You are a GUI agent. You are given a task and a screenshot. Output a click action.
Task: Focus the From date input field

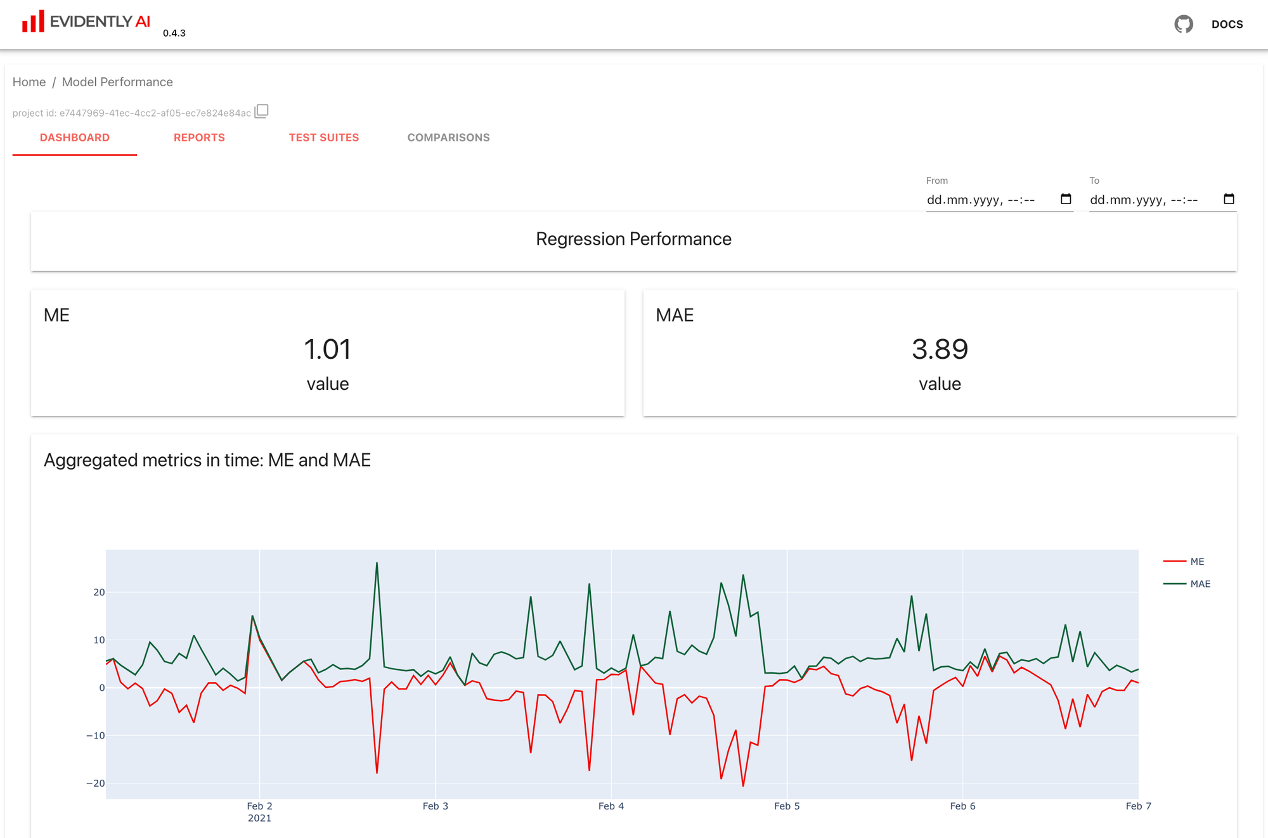pyautogui.click(x=999, y=200)
